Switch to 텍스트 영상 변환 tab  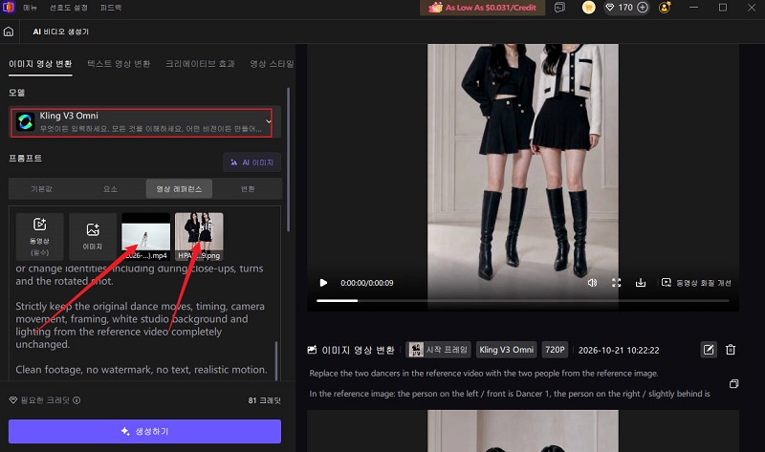pyautogui.click(x=119, y=64)
